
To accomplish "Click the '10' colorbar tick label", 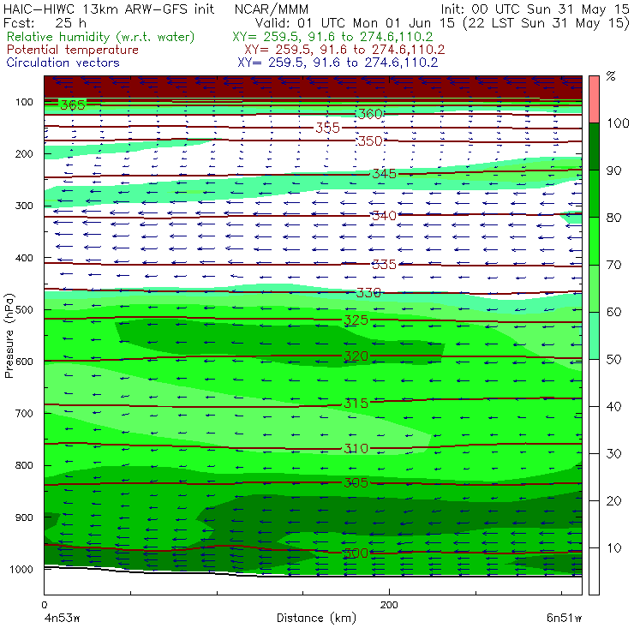I will tap(613, 548).
